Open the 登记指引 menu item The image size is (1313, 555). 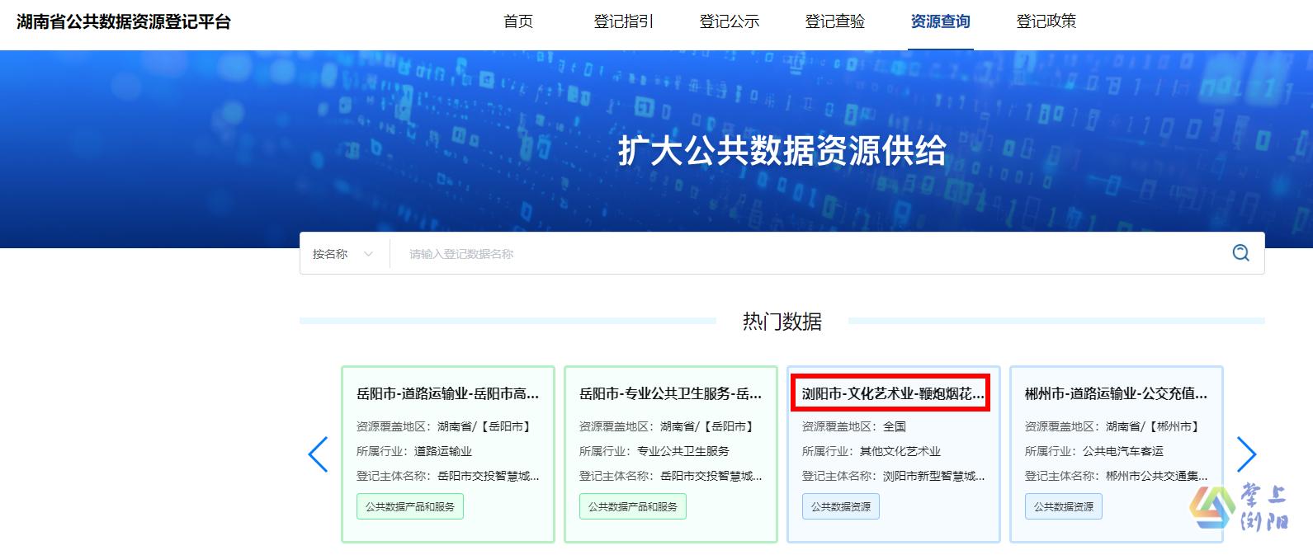623,21
